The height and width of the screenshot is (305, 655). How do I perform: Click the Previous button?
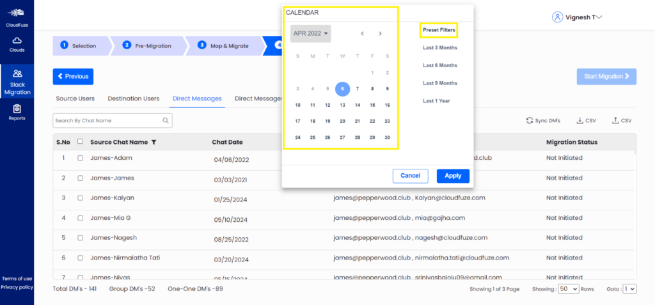click(73, 77)
